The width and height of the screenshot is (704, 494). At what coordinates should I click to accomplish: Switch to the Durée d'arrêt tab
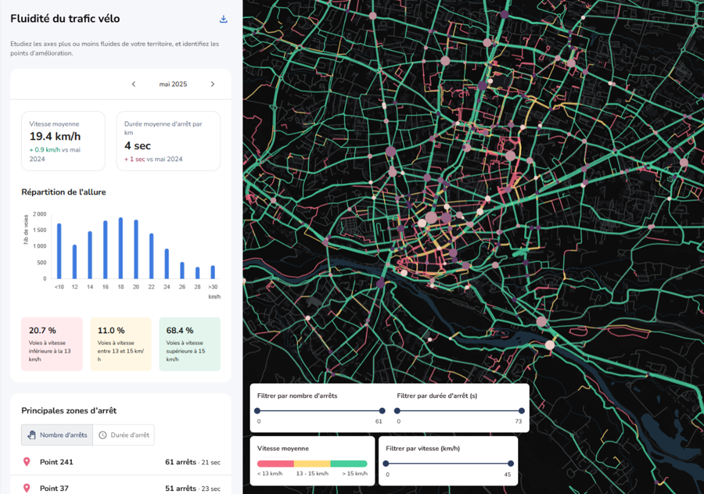[123, 435]
